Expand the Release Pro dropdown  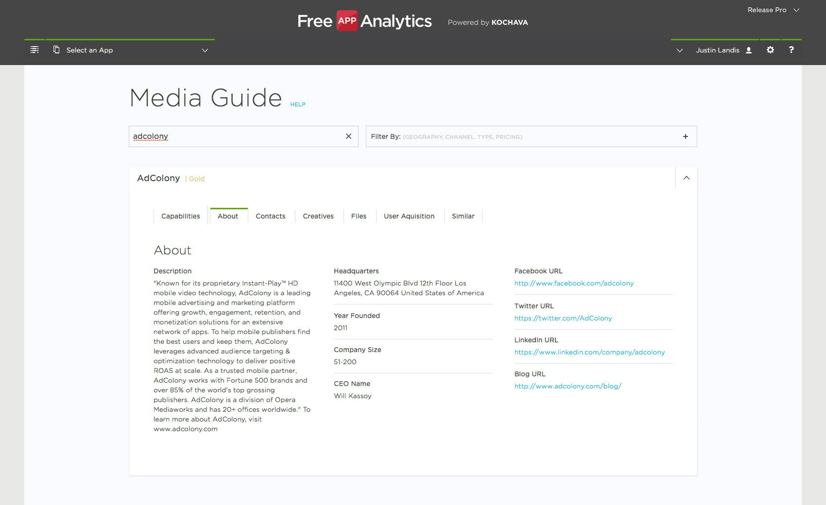pyautogui.click(x=796, y=10)
